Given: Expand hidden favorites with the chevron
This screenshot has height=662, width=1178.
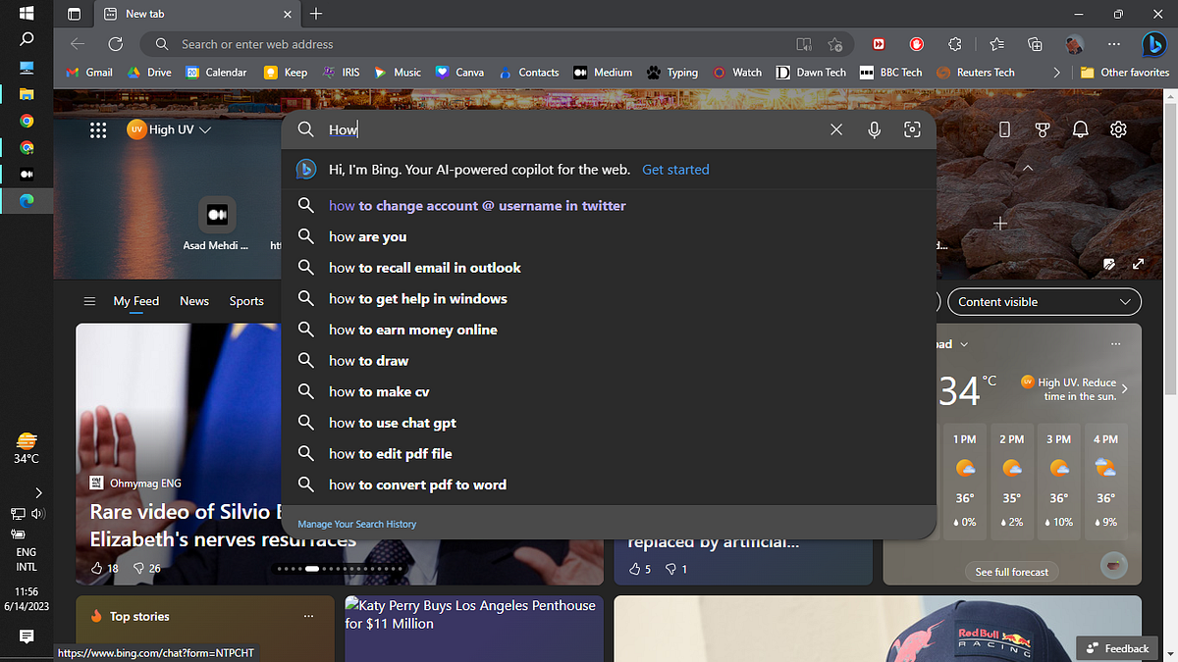Looking at the screenshot, I should (1058, 72).
